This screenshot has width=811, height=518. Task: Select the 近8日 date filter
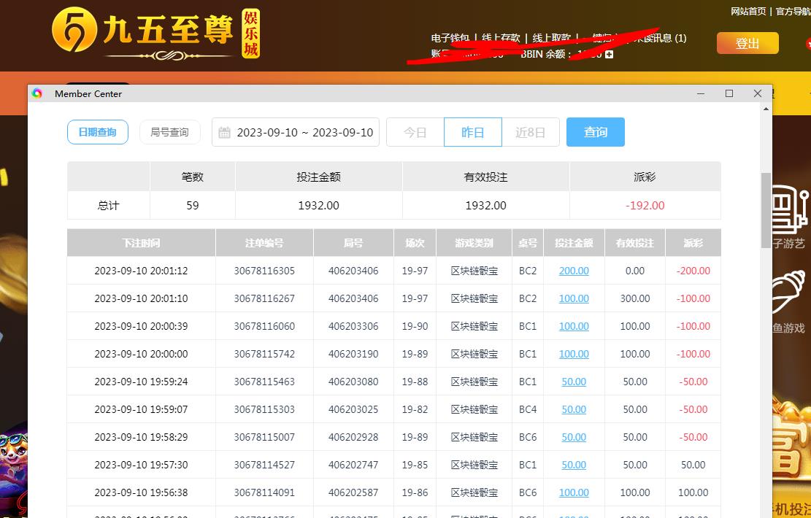click(531, 132)
